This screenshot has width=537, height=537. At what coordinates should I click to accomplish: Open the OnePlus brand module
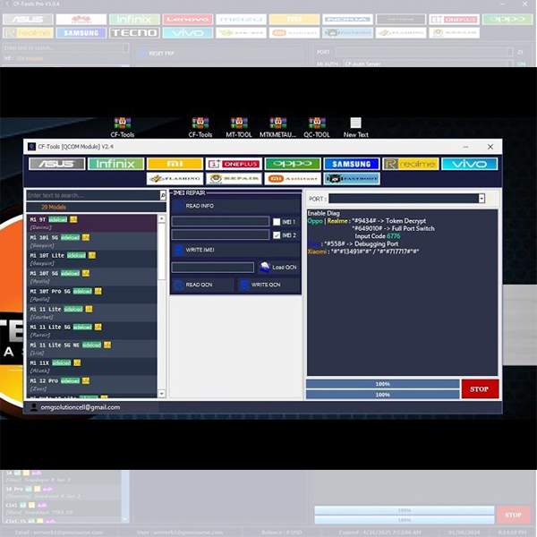(233, 164)
